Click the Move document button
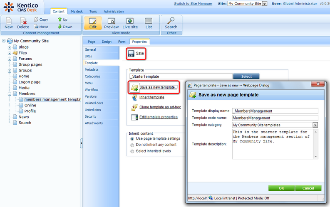The image size is (330, 207). [41, 27]
